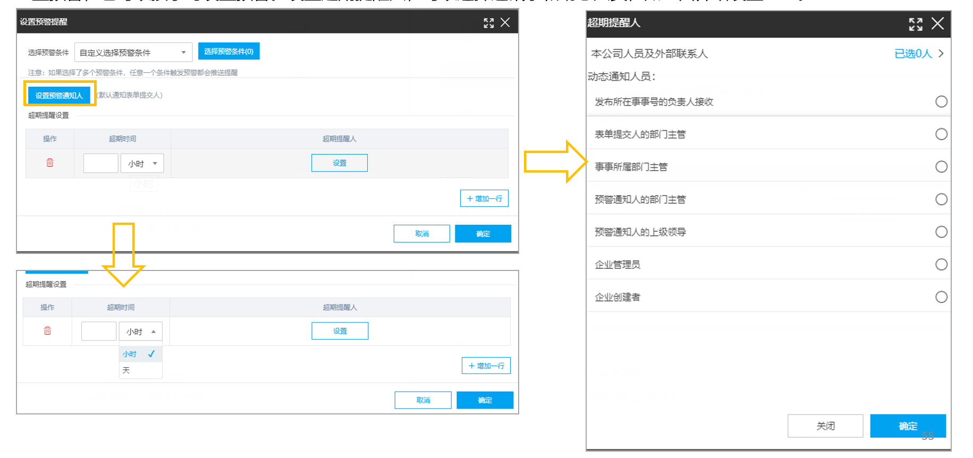Click 设置预警通知人 button
973x458 pixels.
point(60,96)
